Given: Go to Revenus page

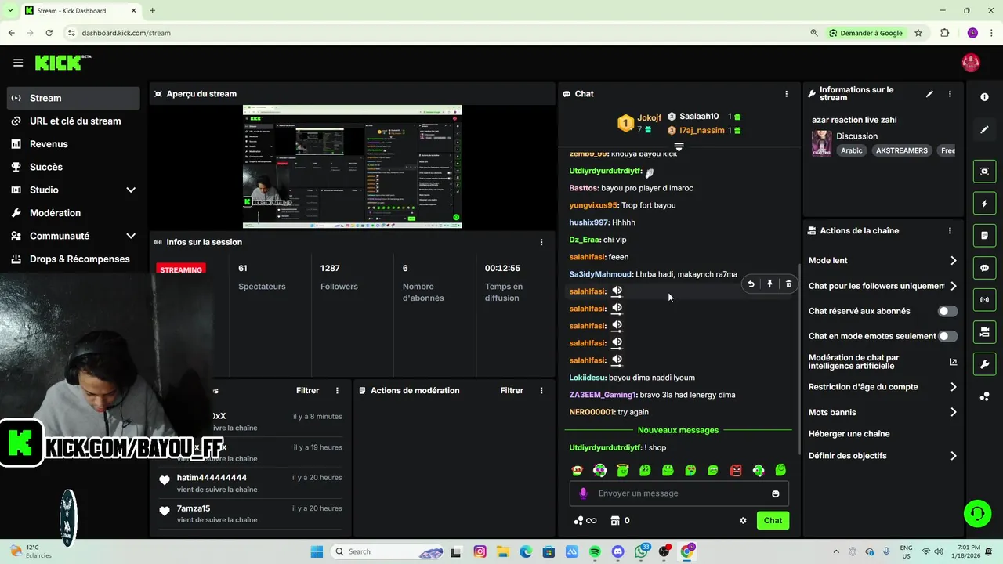Looking at the screenshot, I should pyautogui.click(x=72, y=144).
